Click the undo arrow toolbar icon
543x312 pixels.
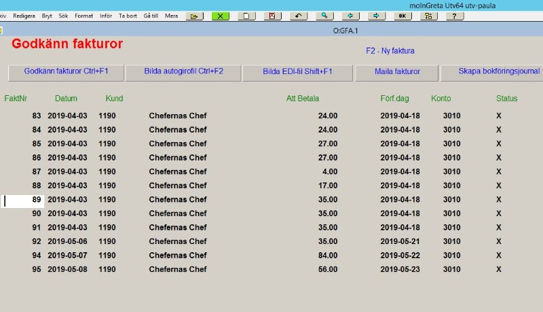[299, 16]
